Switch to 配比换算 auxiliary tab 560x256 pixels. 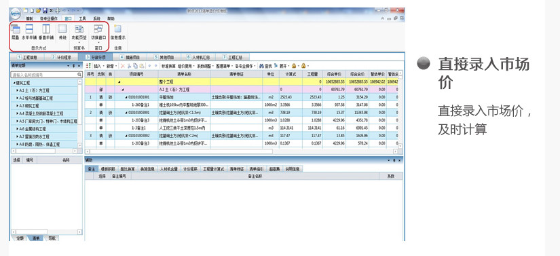(x=128, y=169)
